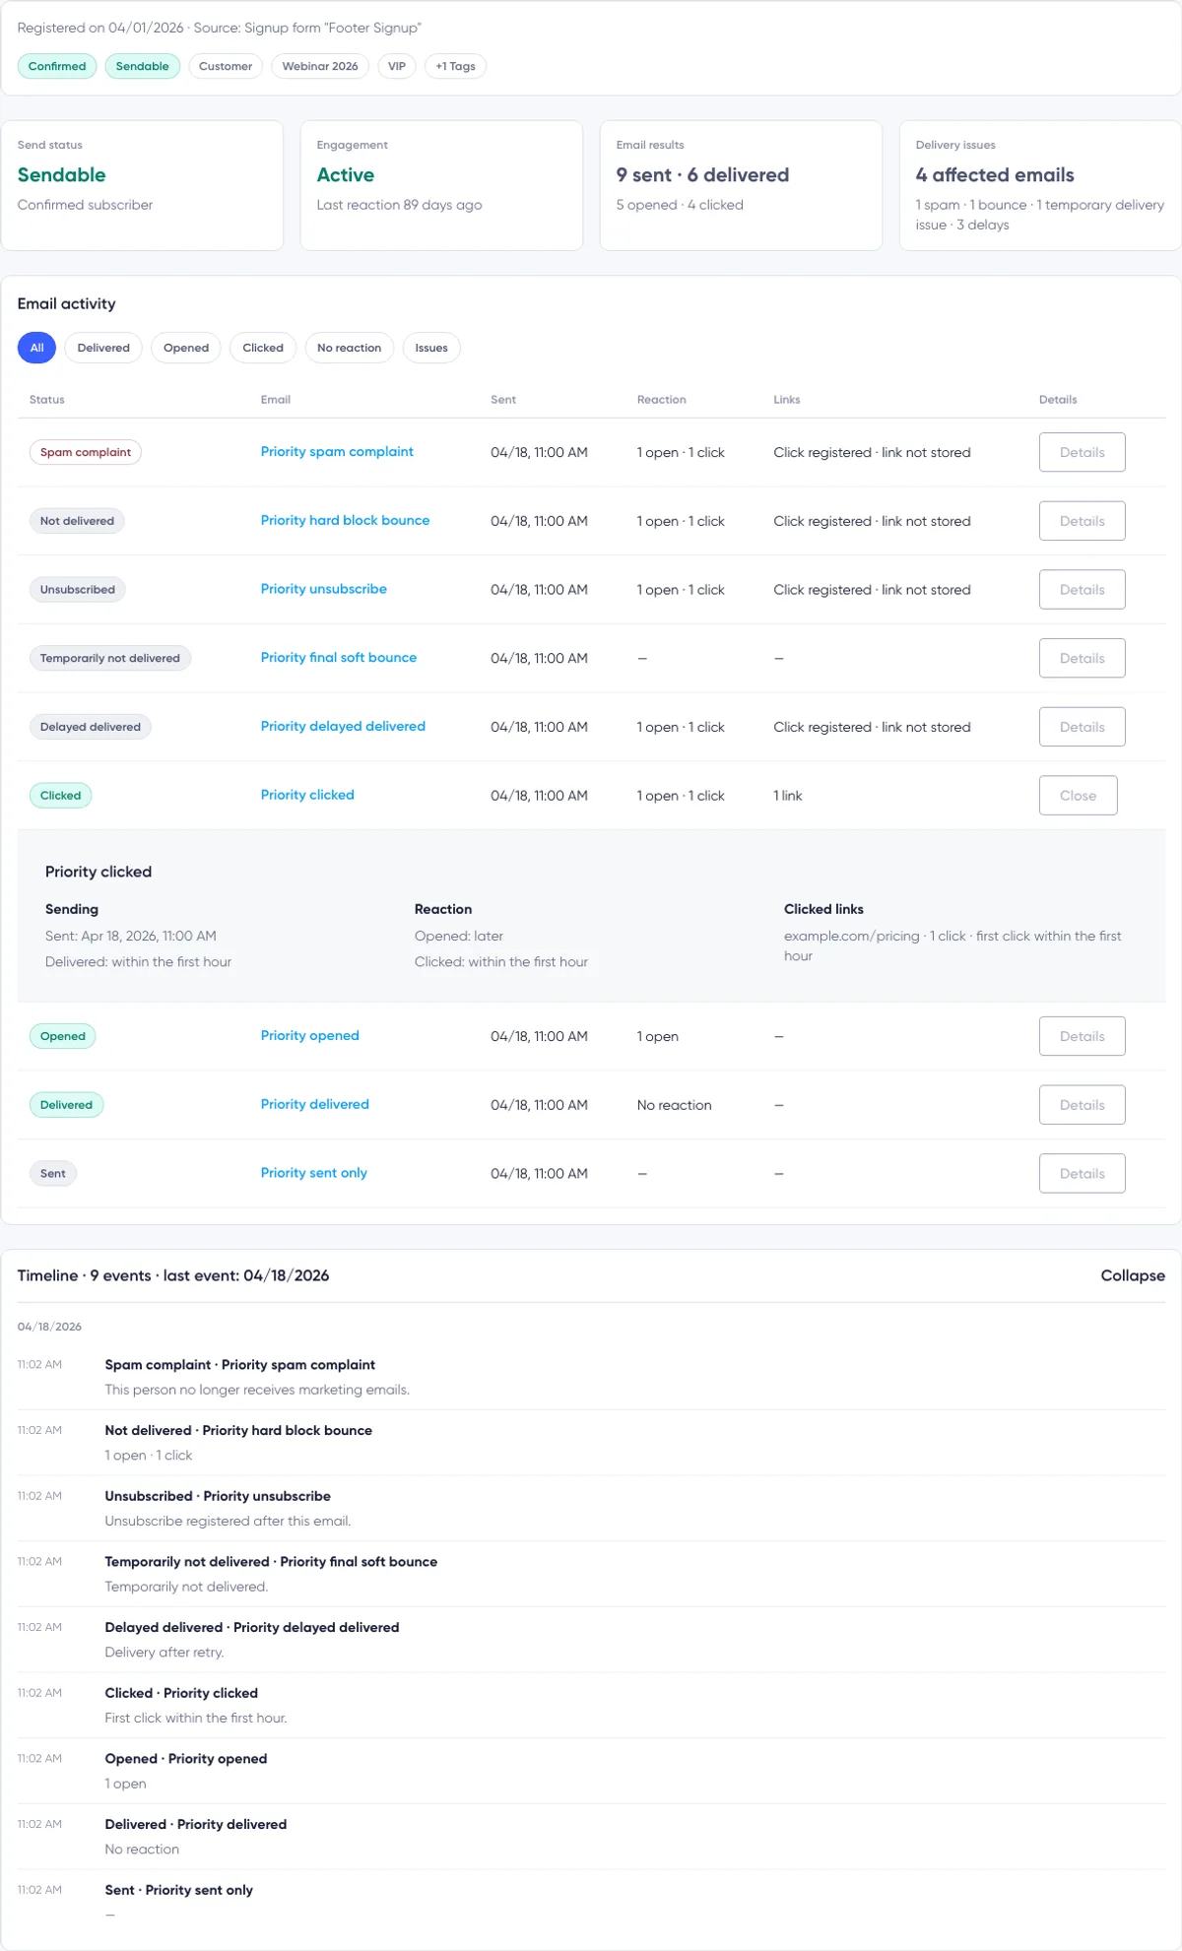
Task: Click the timeline date '04/18/2026' label
Action: tap(49, 1327)
